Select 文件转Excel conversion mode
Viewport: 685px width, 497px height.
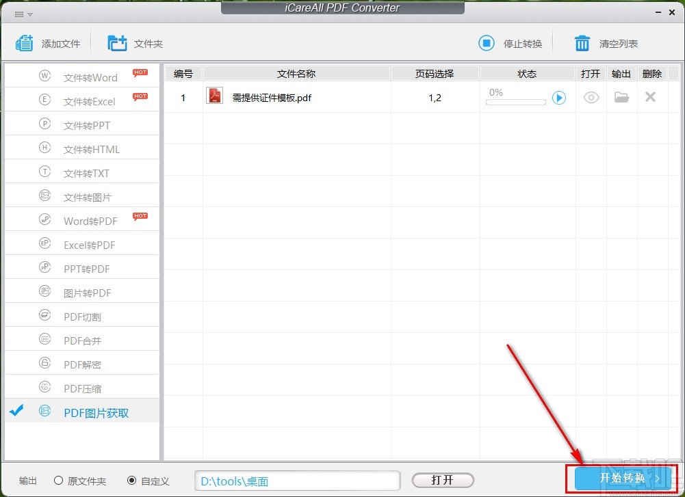pyautogui.click(x=82, y=100)
